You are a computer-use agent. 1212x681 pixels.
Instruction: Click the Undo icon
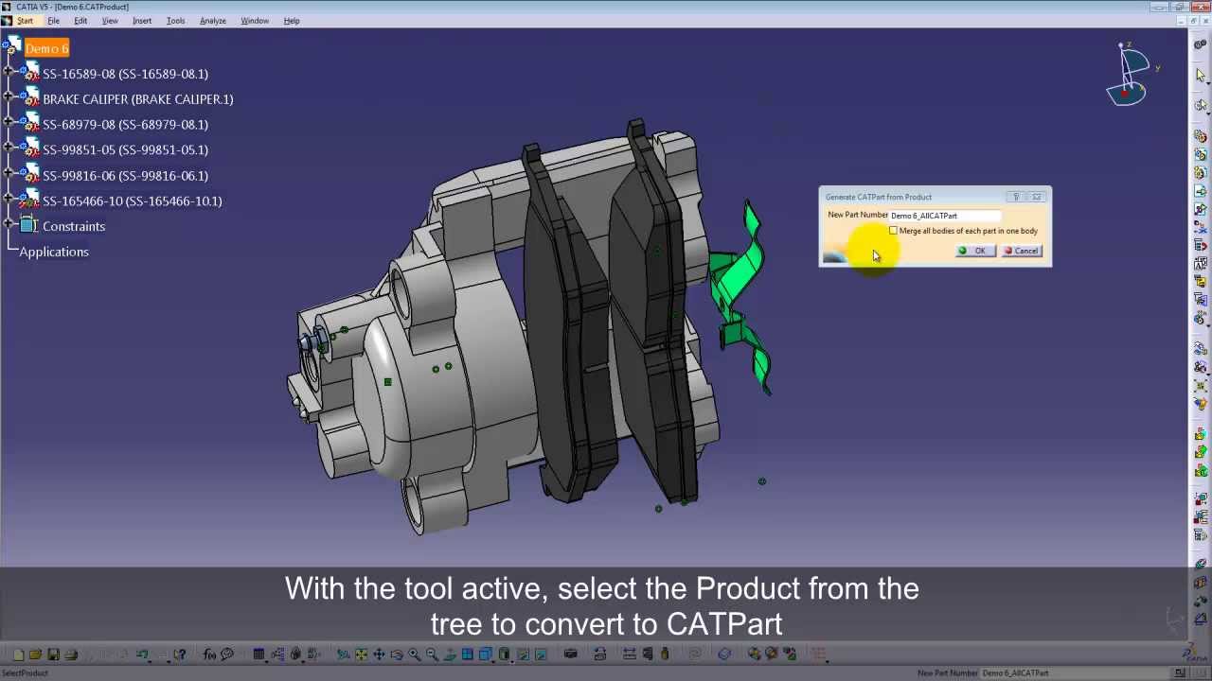pyautogui.click(x=142, y=654)
